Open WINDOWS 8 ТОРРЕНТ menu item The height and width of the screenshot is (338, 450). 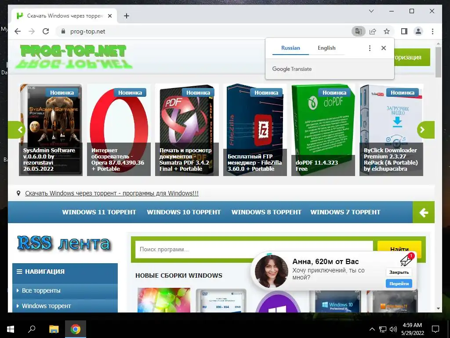[266, 213]
